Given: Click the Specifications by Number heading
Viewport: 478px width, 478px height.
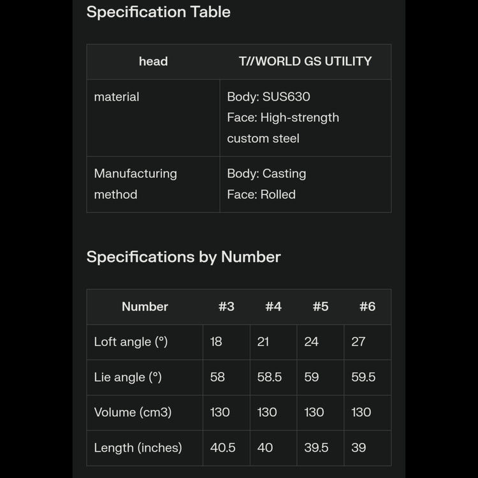Looking at the screenshot, I should tap(184, 257).
